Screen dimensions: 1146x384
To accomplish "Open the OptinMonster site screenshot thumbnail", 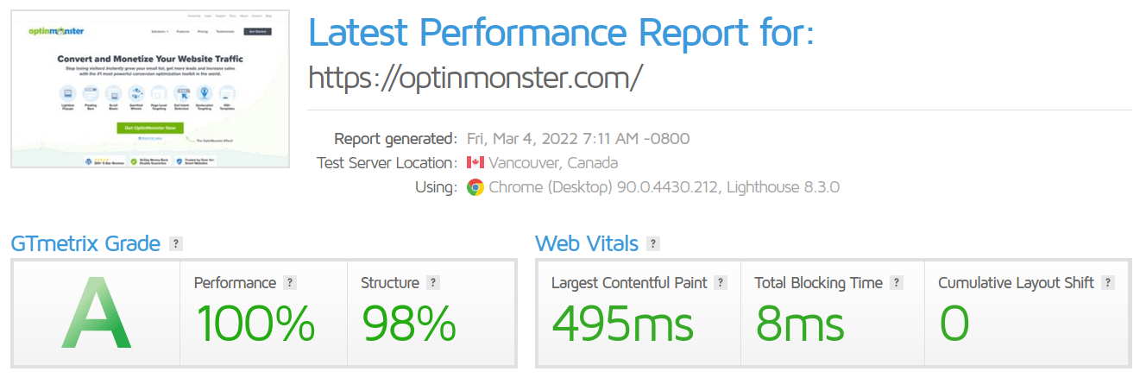I will 150,89.
